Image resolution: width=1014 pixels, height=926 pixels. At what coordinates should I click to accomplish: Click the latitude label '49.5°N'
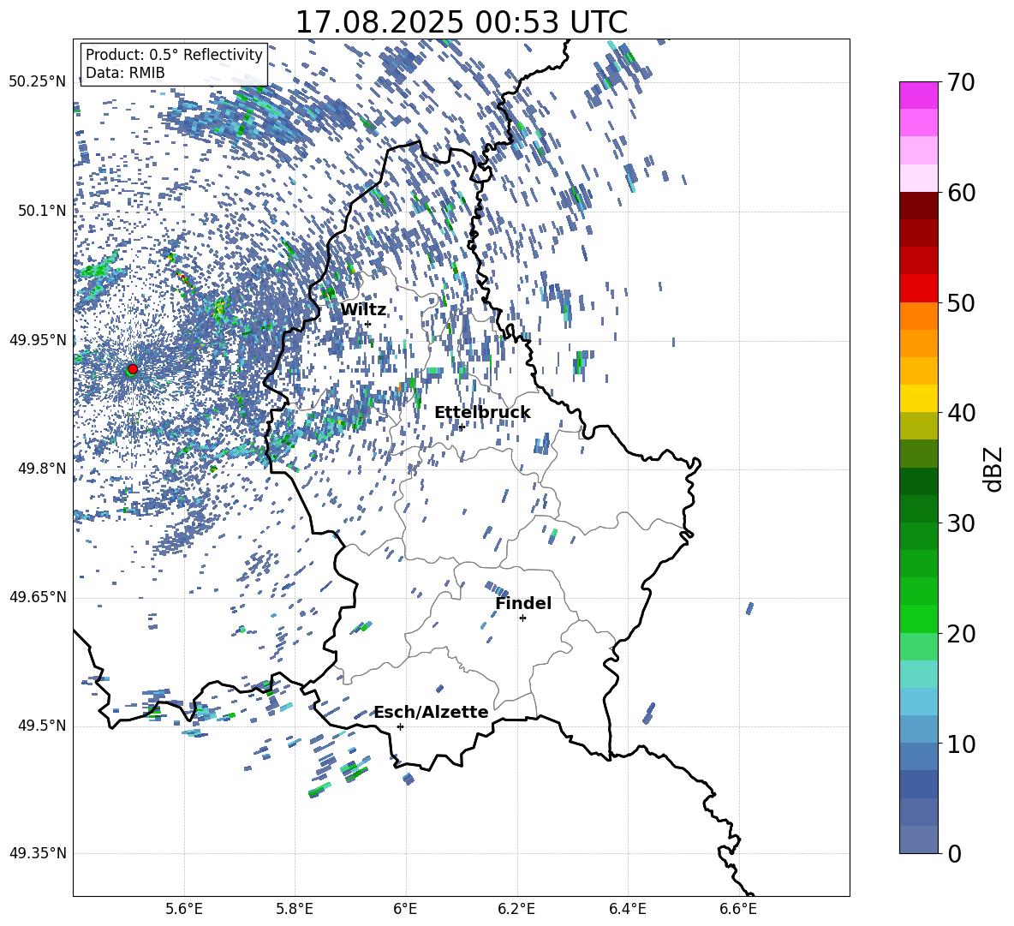42,726
